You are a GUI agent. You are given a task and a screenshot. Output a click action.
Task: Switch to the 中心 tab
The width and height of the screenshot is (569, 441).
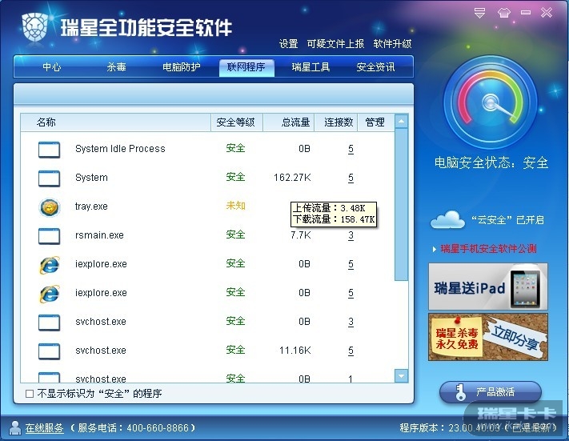(x=51, y=66)
